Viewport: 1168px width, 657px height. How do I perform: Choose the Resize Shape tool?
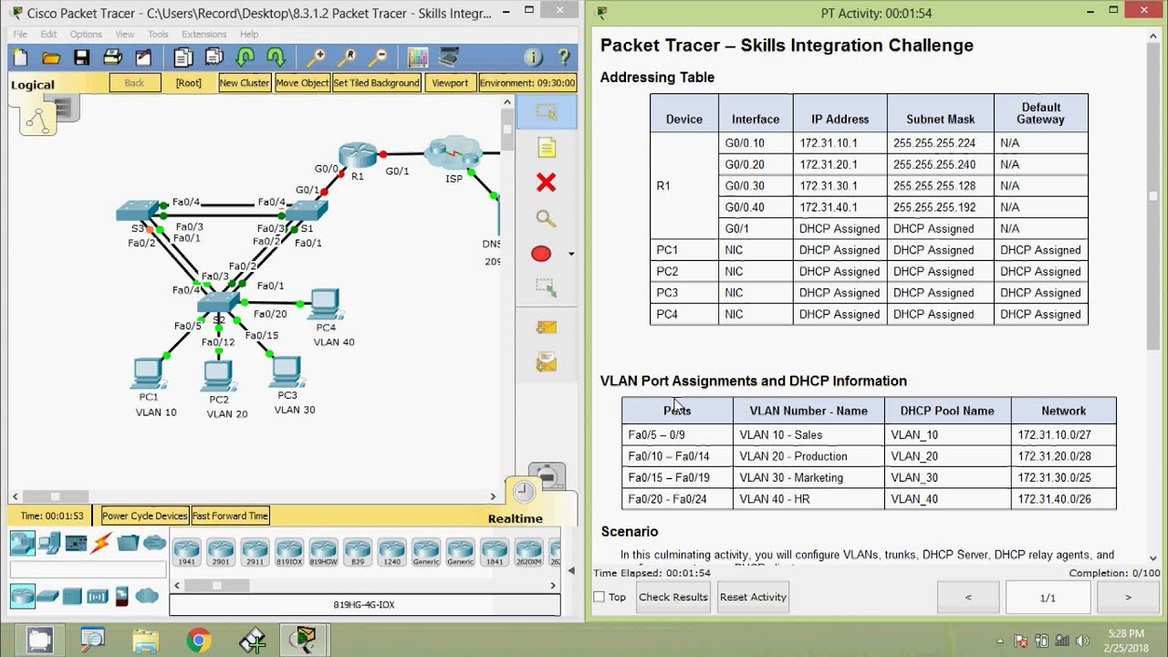[546, 288]
